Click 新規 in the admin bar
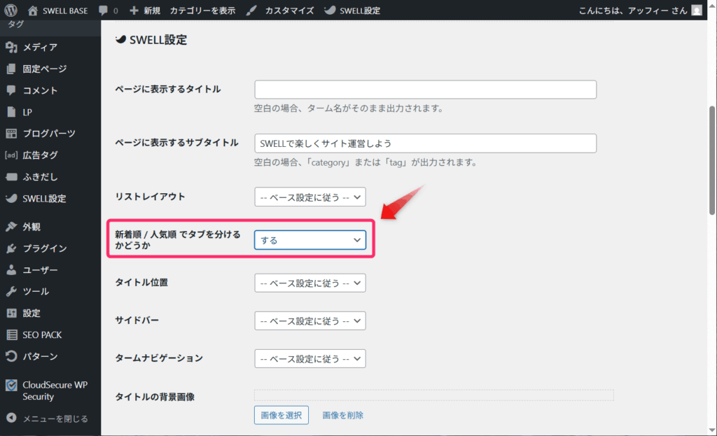The width and height of the screenshot is (717, 436). (152, 10)
